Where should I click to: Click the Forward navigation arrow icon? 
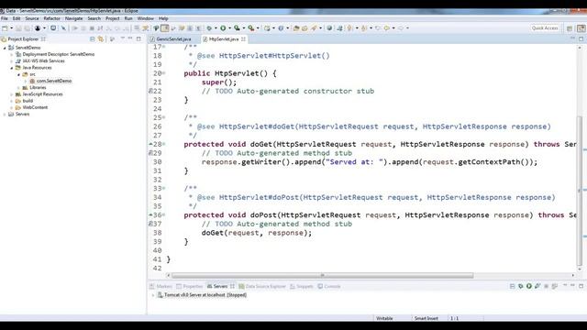[401, 28]
